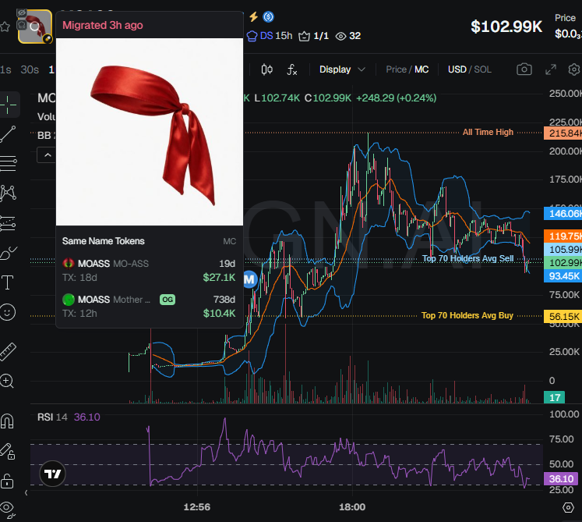Toggle magnet snap mode

[7, 421]
